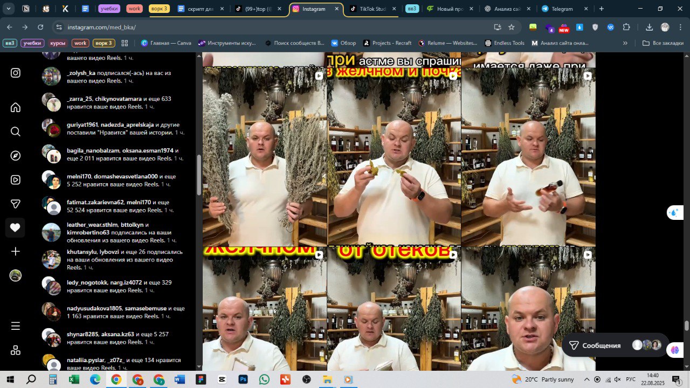The height and width of the screenshot is (388, 690).
Task: Open the More hamburger menu in the sidebar
Action: pos(16,326)
